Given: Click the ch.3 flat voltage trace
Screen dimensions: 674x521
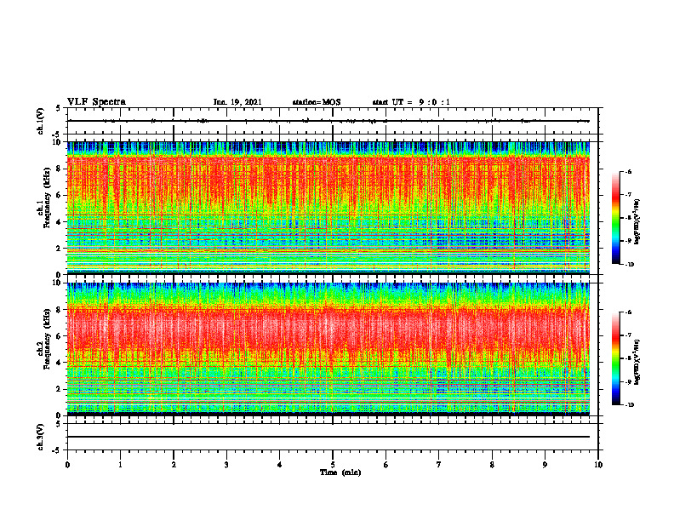Looking at the screenshot, I should tap(328, 437).
